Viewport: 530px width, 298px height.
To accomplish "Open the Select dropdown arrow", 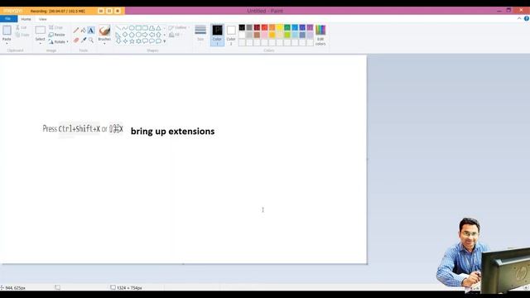I will click(41, 44).
